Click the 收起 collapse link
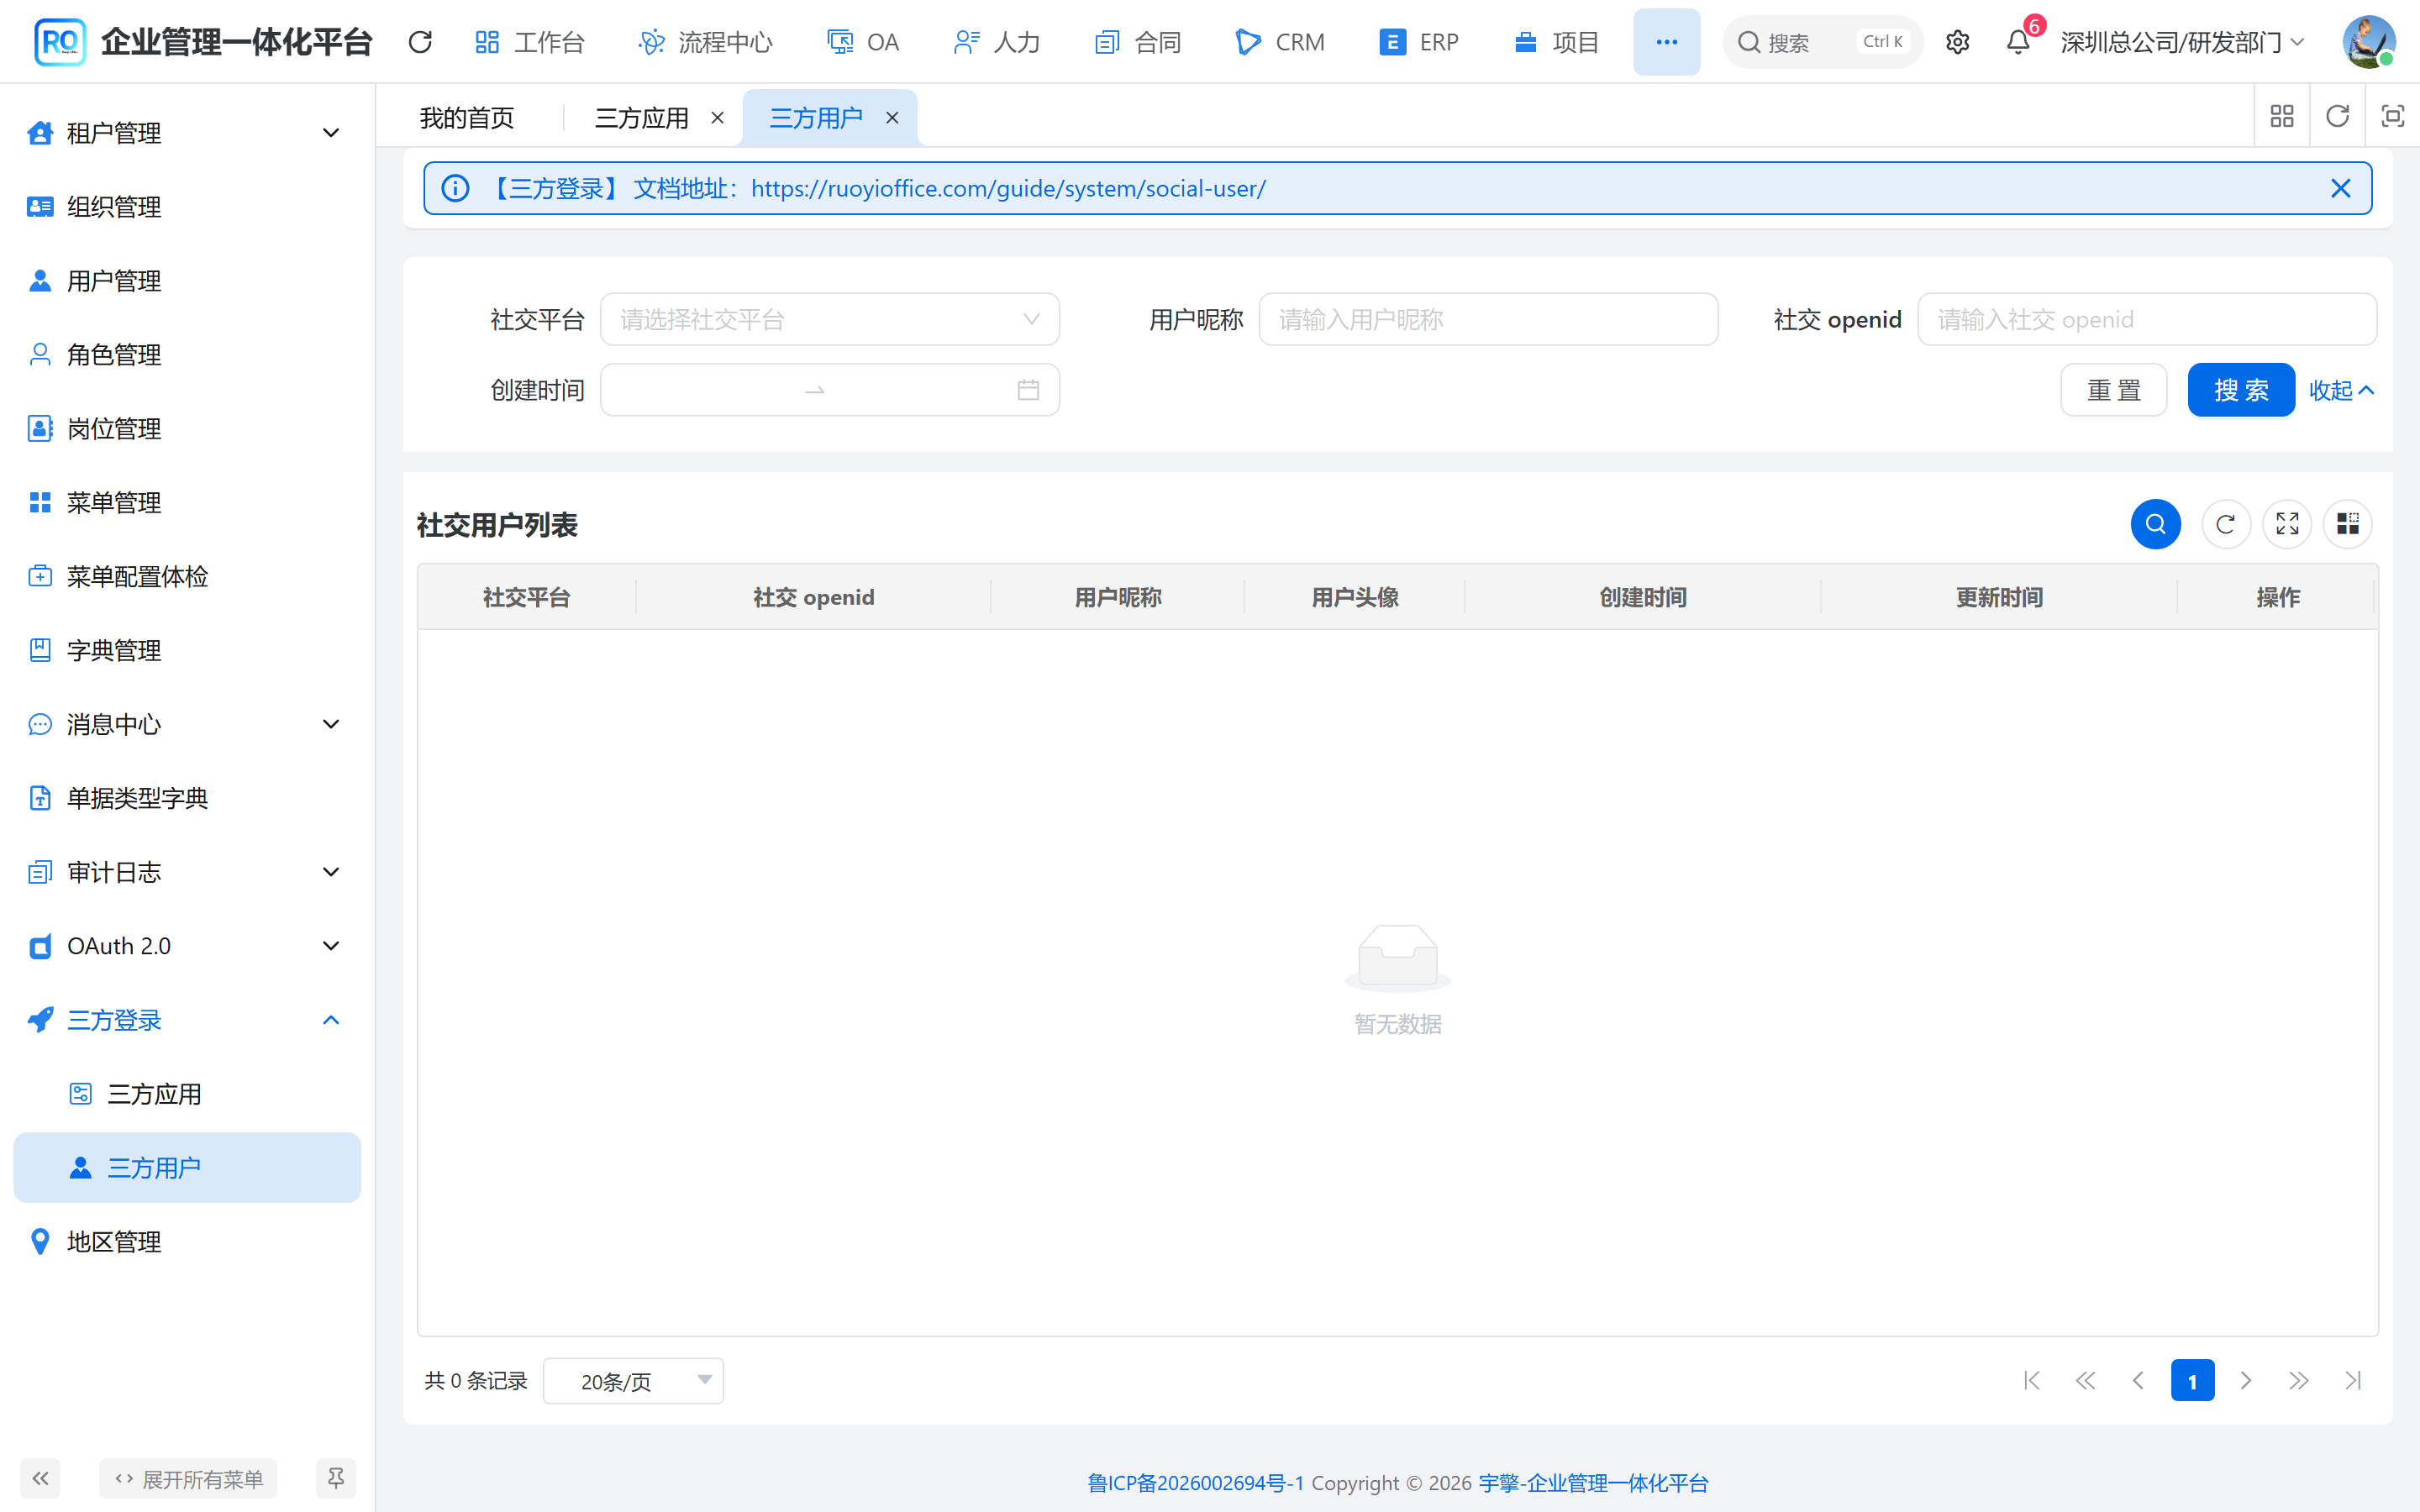Screen dimensions: 2420x1512 2341,390
